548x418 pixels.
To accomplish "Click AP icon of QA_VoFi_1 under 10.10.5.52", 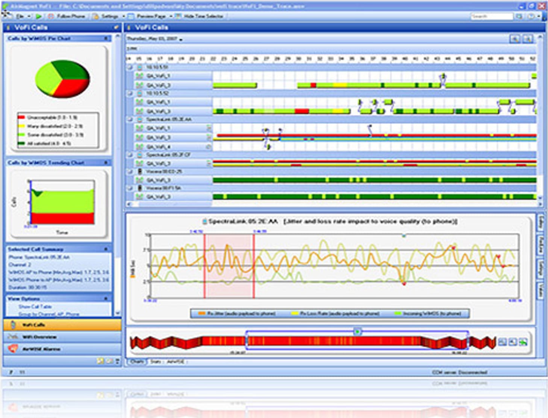I will (139, 102).
